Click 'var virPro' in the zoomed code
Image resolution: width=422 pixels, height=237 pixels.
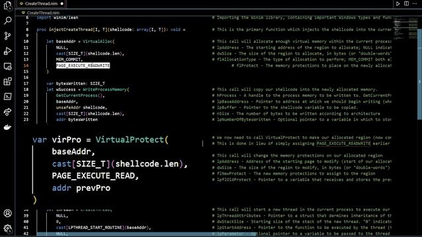[x=57, y=140]
